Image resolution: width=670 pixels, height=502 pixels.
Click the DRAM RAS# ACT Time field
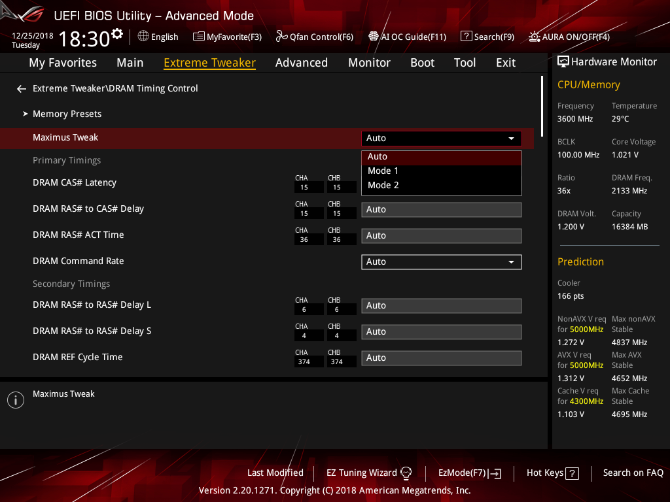[442, 235]
